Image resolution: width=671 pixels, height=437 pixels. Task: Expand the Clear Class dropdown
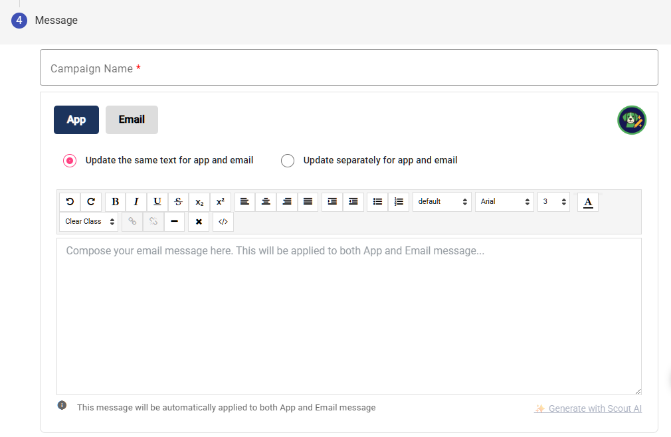[x=89, y=222]
